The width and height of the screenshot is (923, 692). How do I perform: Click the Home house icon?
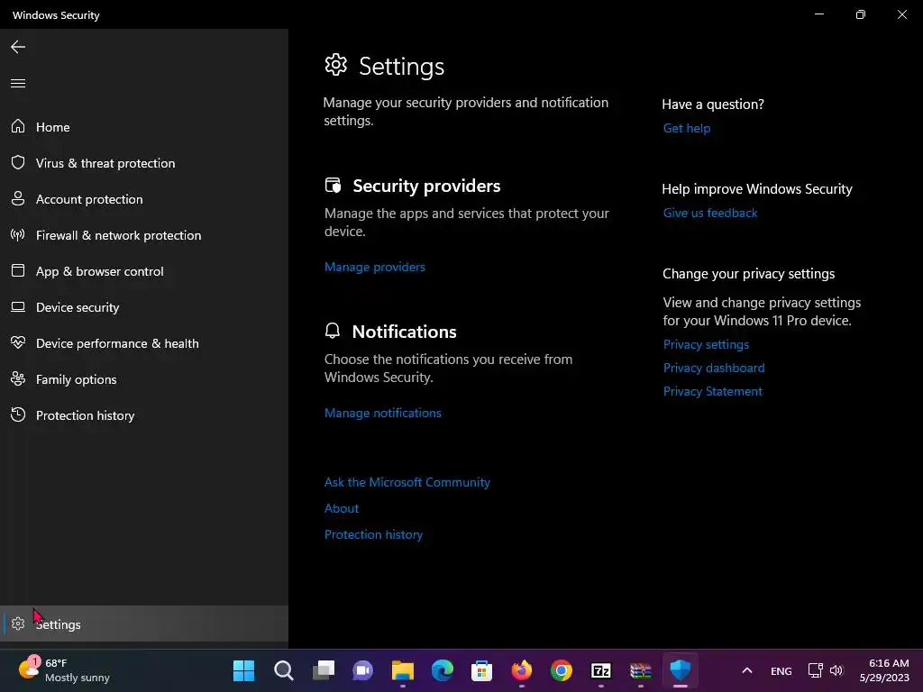(18, 126)
